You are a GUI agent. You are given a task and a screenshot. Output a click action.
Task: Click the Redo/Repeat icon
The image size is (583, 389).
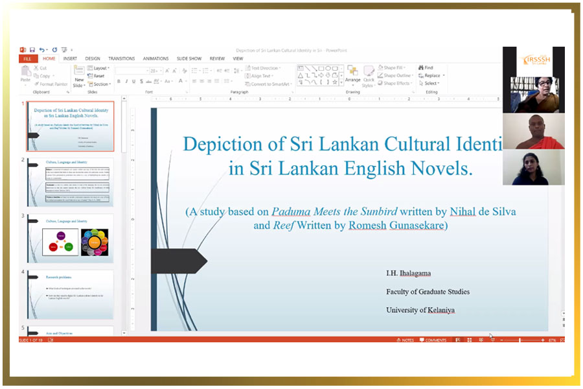54,50
